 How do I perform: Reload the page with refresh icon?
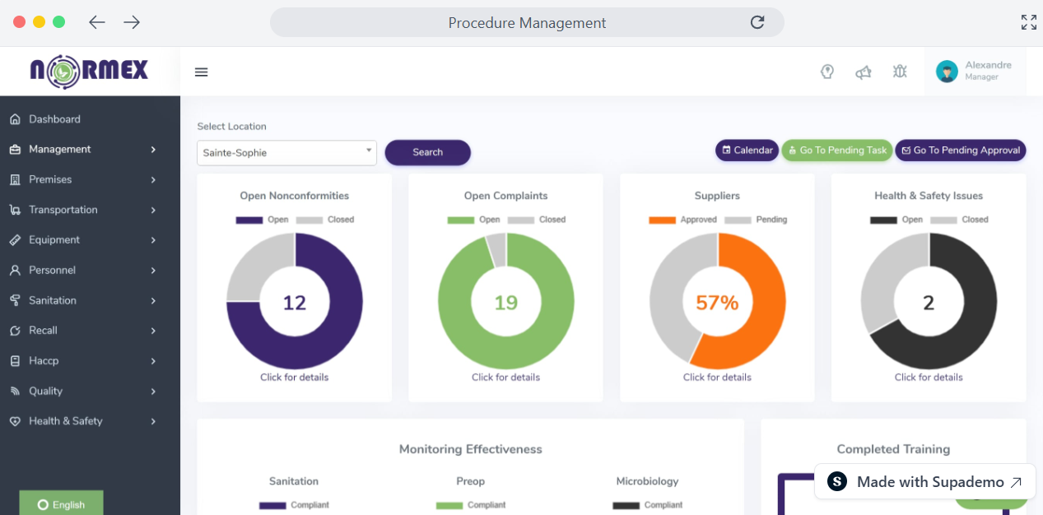(x=757, y=22)
